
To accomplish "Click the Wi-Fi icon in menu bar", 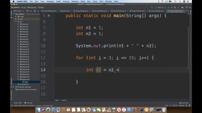I will point(162,1).
